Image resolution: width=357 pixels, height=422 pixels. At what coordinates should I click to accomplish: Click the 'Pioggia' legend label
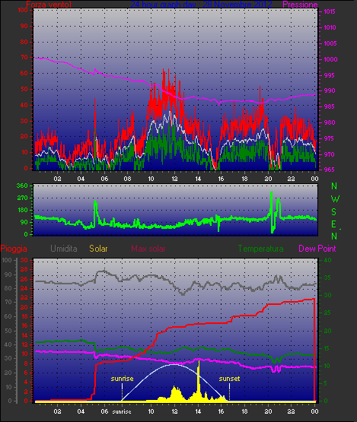click(x=14, y=249)
